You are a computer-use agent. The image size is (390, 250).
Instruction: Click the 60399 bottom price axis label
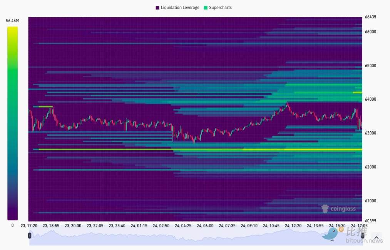pyautogui.click(x=370, y=220)
